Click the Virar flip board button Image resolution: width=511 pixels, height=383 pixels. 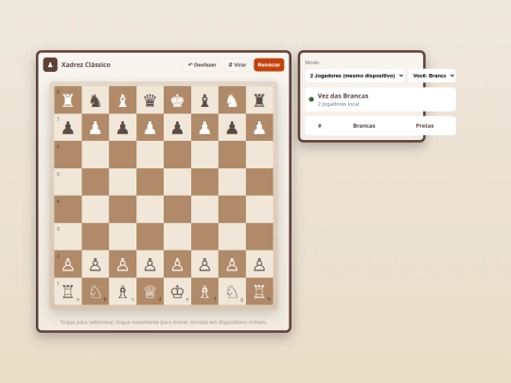(x=237, y=65)
